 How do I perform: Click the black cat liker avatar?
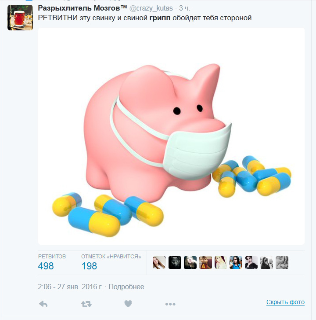click(175, 262)
